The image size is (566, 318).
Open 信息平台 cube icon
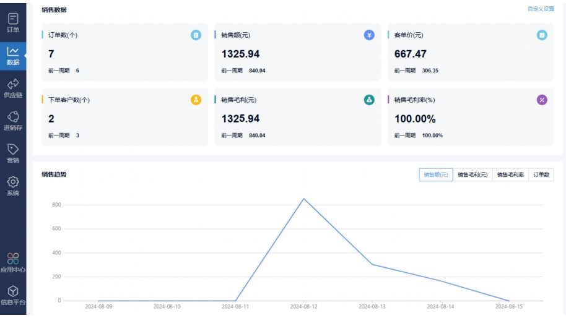(x=13, y=292)
